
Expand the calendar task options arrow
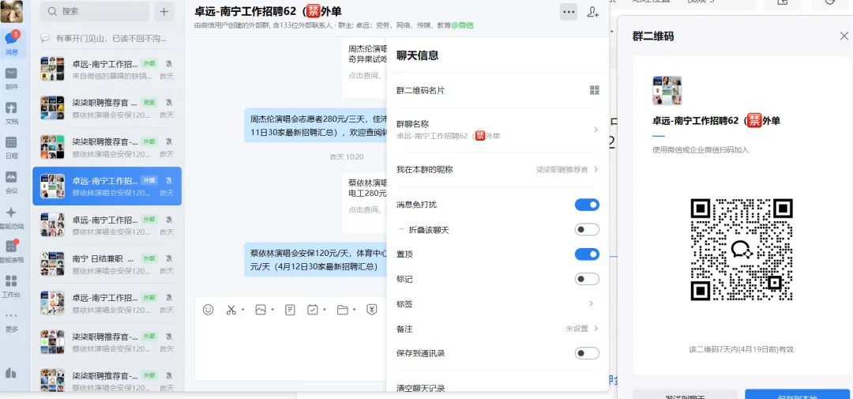[325, 310]
